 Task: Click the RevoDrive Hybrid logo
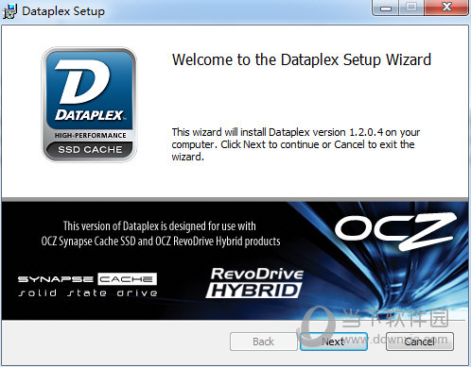point(254,283)
